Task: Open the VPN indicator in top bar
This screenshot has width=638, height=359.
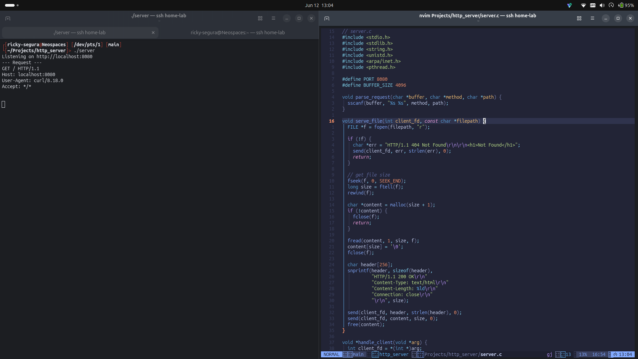Action: coord(593,5)
